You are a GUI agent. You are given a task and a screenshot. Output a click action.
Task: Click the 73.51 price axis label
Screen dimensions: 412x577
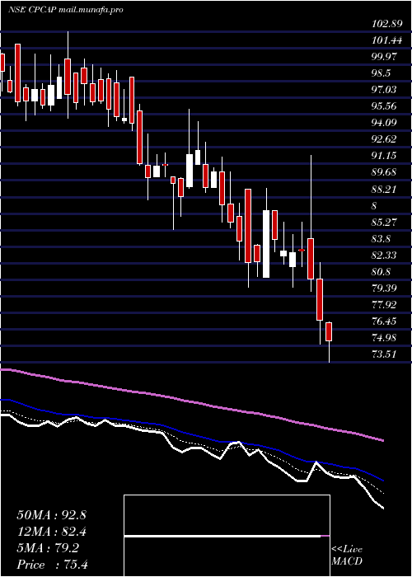tap(384, 354)
